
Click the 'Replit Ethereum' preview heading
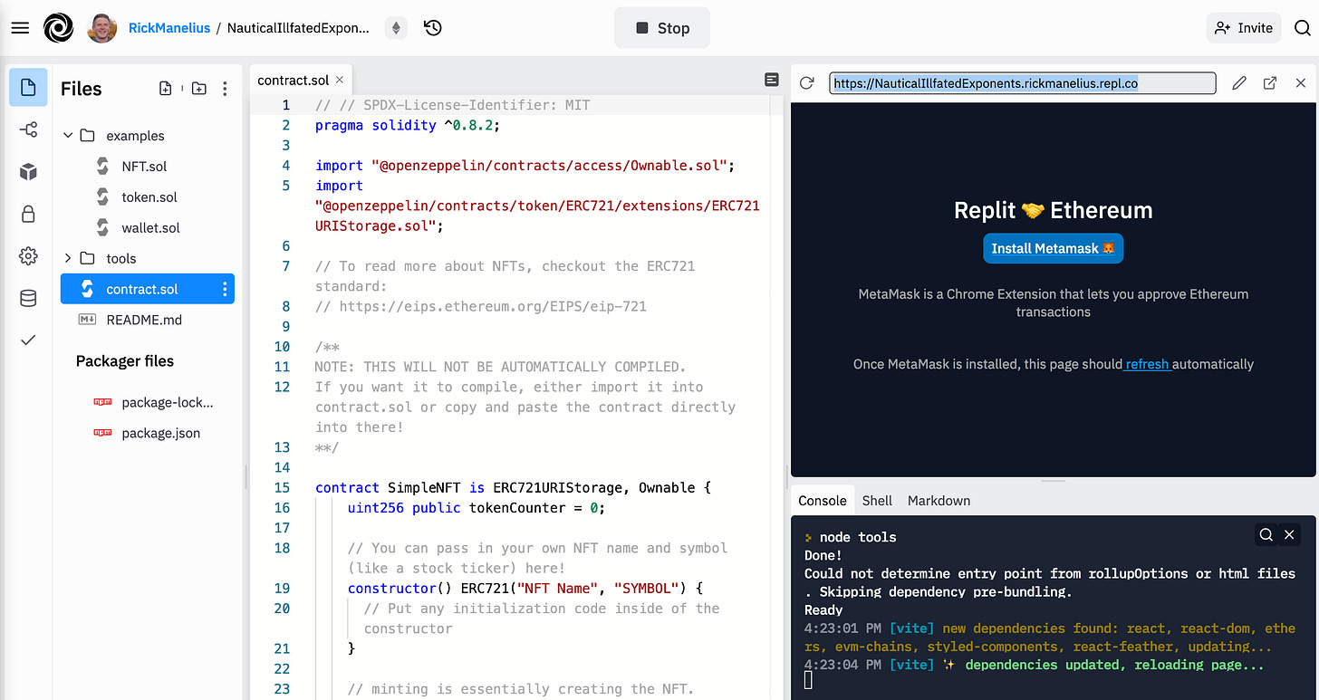[x=1053, y=210]
